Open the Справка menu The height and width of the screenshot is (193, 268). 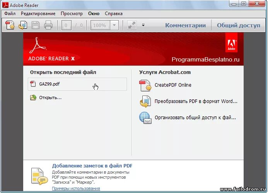[x=113, y=14]
